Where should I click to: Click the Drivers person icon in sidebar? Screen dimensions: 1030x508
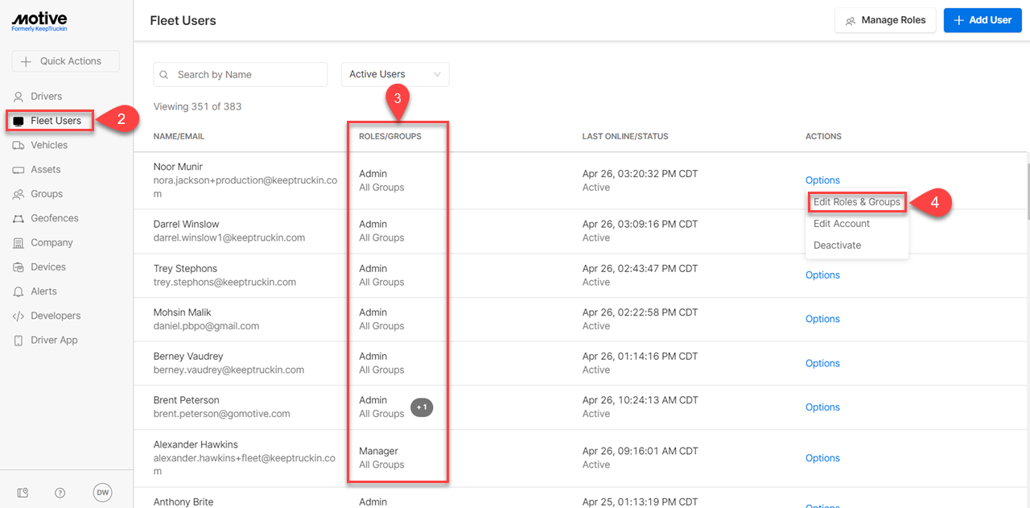[19, 97]
